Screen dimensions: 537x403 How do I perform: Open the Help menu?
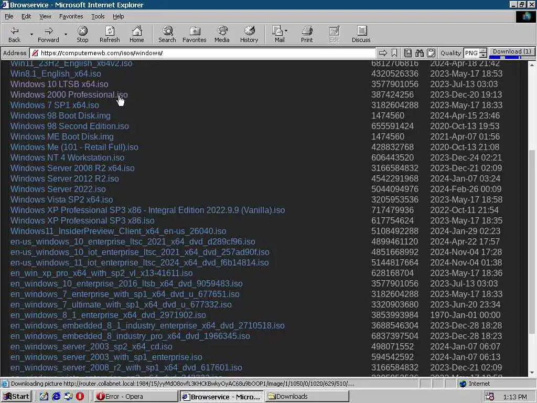click(x=118, y=16)
